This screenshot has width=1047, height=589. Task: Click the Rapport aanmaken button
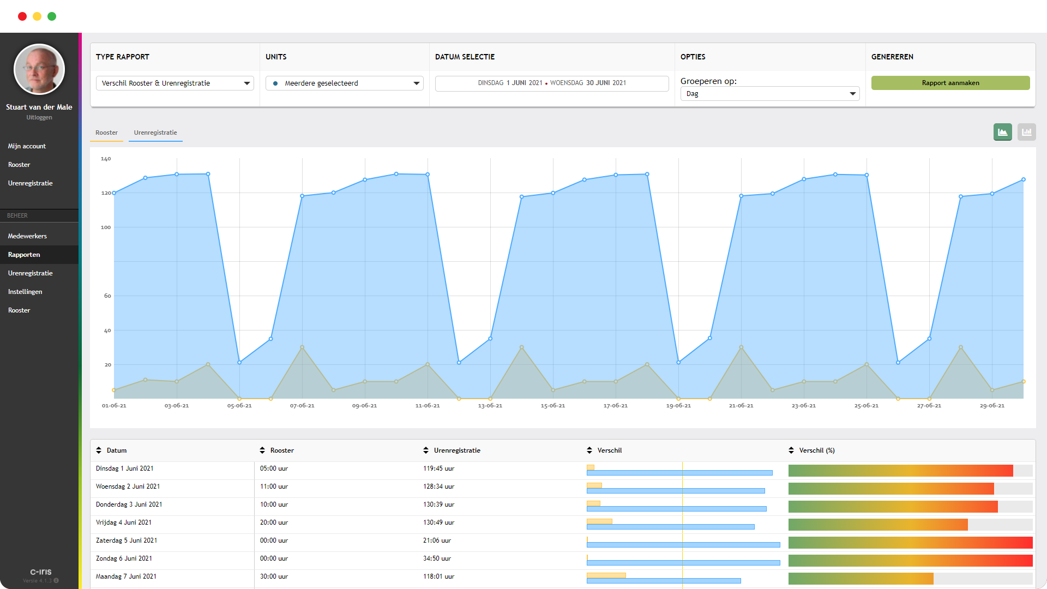pos(950,83)
